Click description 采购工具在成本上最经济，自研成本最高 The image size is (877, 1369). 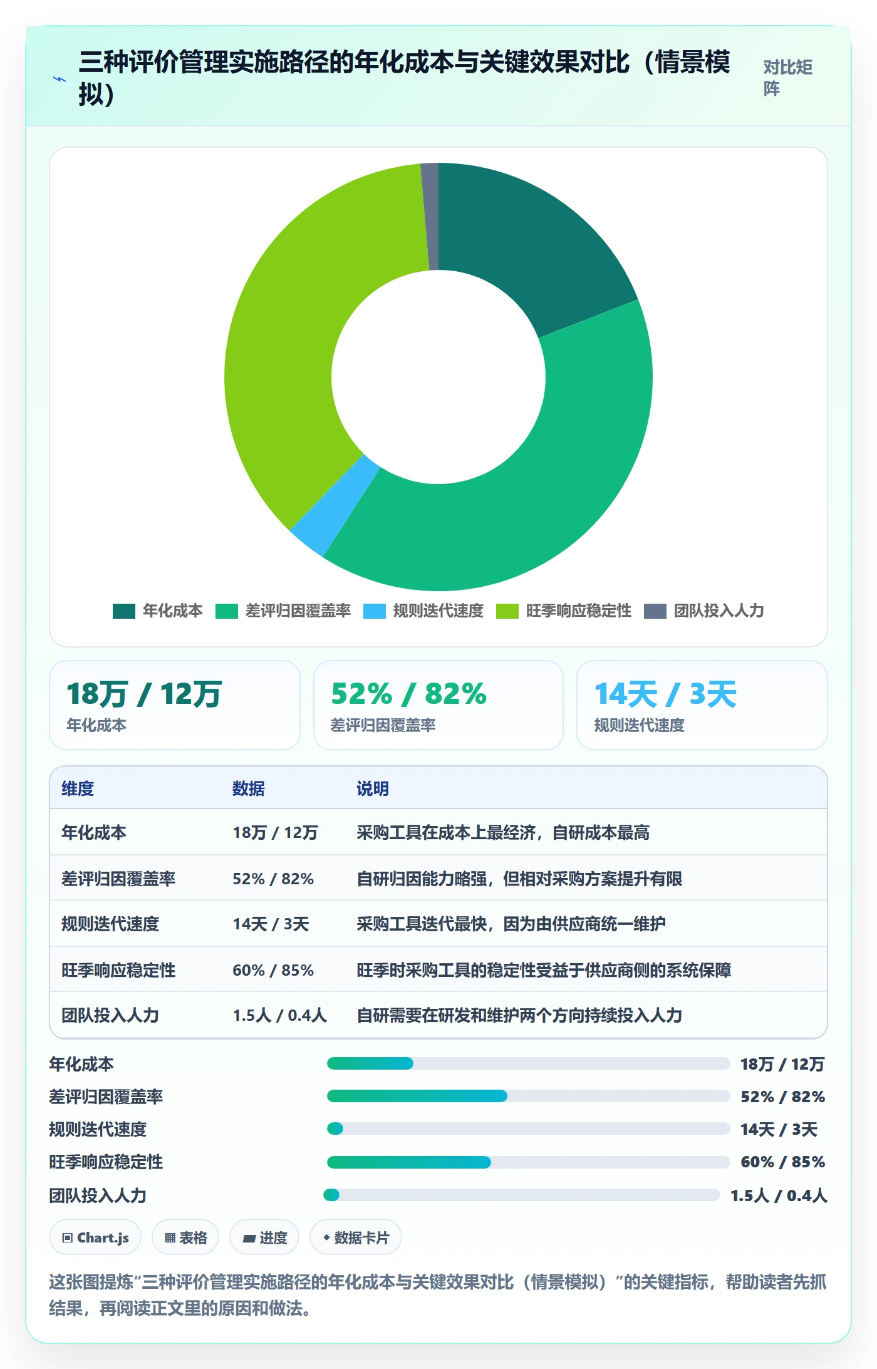[503, 832]
